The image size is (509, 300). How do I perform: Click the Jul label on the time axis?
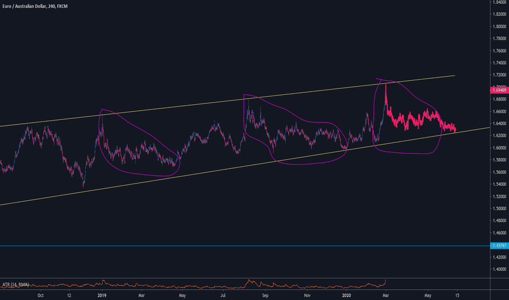pyautogui.click(x=223, y=296)
